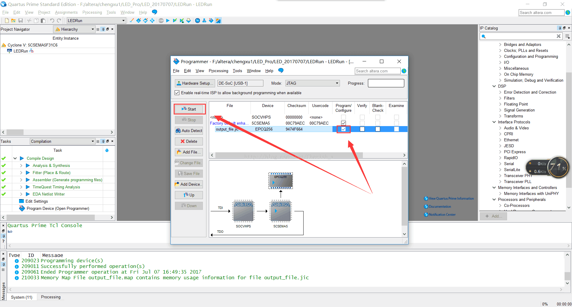The height and width of the screenshot is (307, 572).
Task: Toggle Program/Configure checkbox for output_file.jic
Action: click(343, 129)
